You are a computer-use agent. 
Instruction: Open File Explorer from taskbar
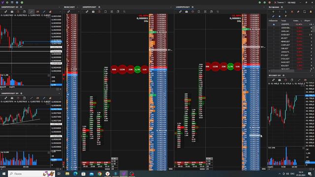click(67, 174)
